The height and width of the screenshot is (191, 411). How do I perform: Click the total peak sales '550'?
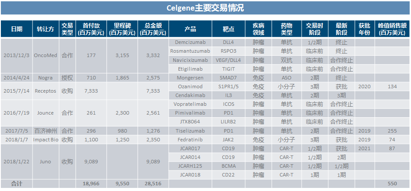(392, 184)
